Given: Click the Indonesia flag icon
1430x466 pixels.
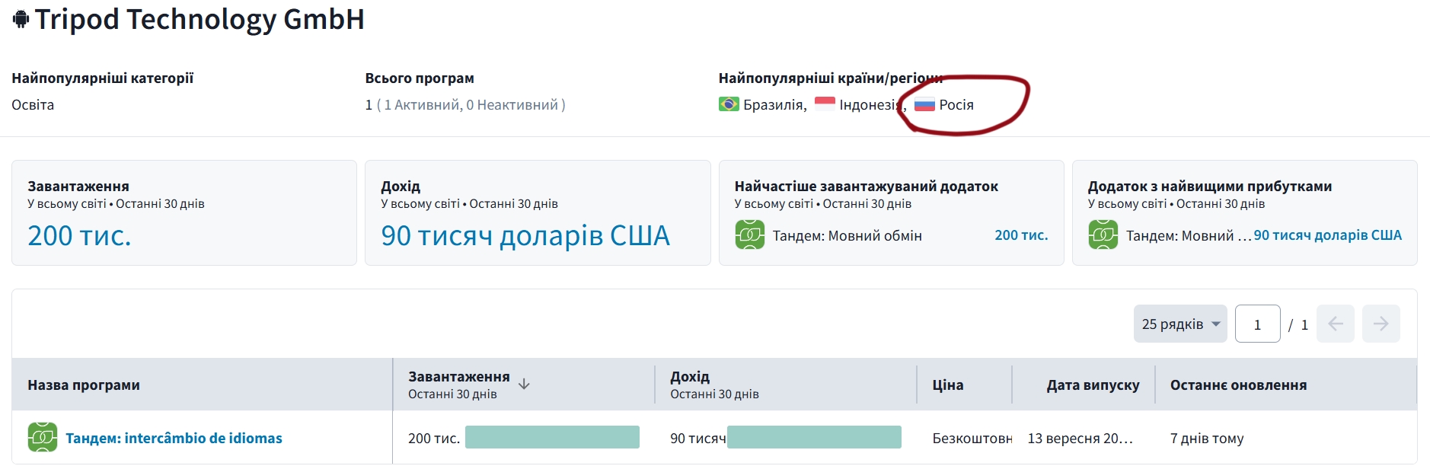Looking at the screenshot, I should 825,104.
